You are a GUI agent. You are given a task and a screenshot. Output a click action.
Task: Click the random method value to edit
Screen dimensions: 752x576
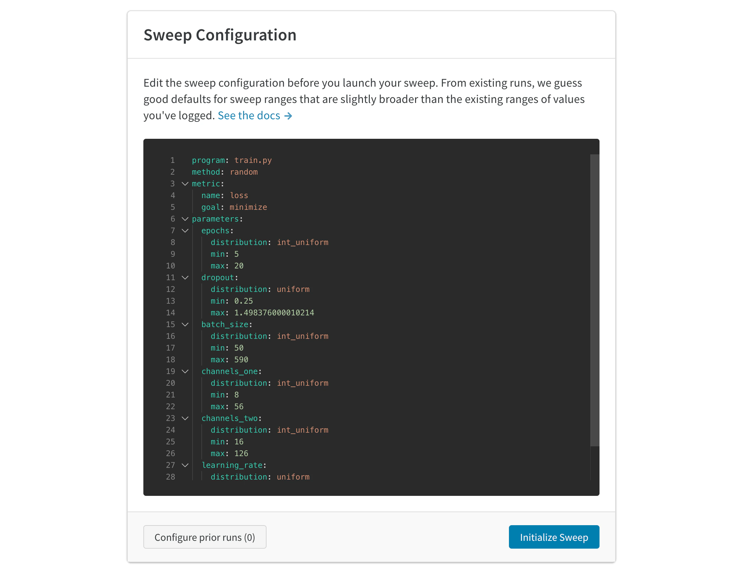coord(244,172)
